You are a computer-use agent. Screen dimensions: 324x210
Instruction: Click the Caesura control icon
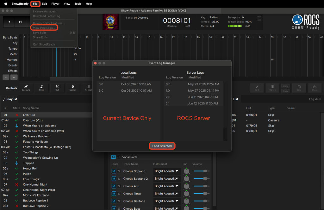tap(26, 88)
